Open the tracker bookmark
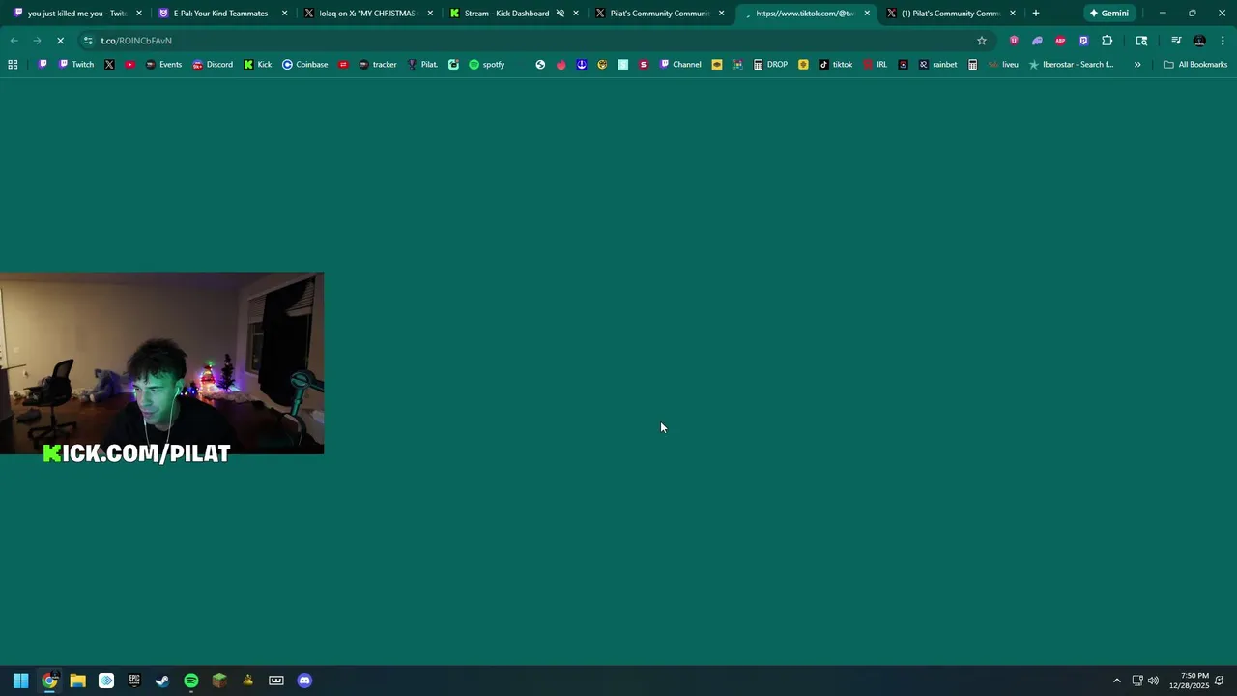 point(377,65)
